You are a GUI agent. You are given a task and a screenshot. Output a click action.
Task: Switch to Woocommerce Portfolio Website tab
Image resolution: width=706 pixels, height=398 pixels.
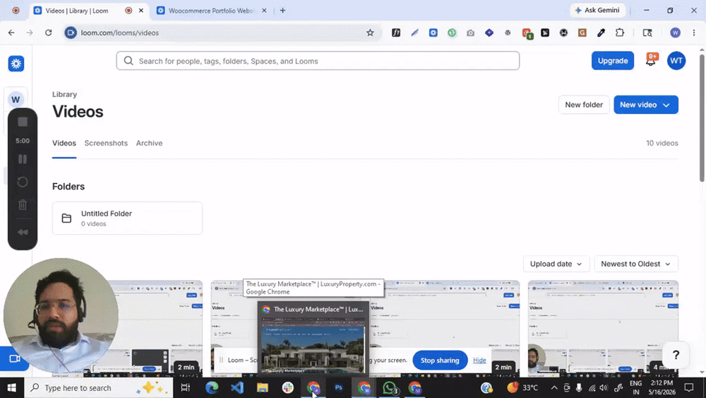(x=212, y=11)
